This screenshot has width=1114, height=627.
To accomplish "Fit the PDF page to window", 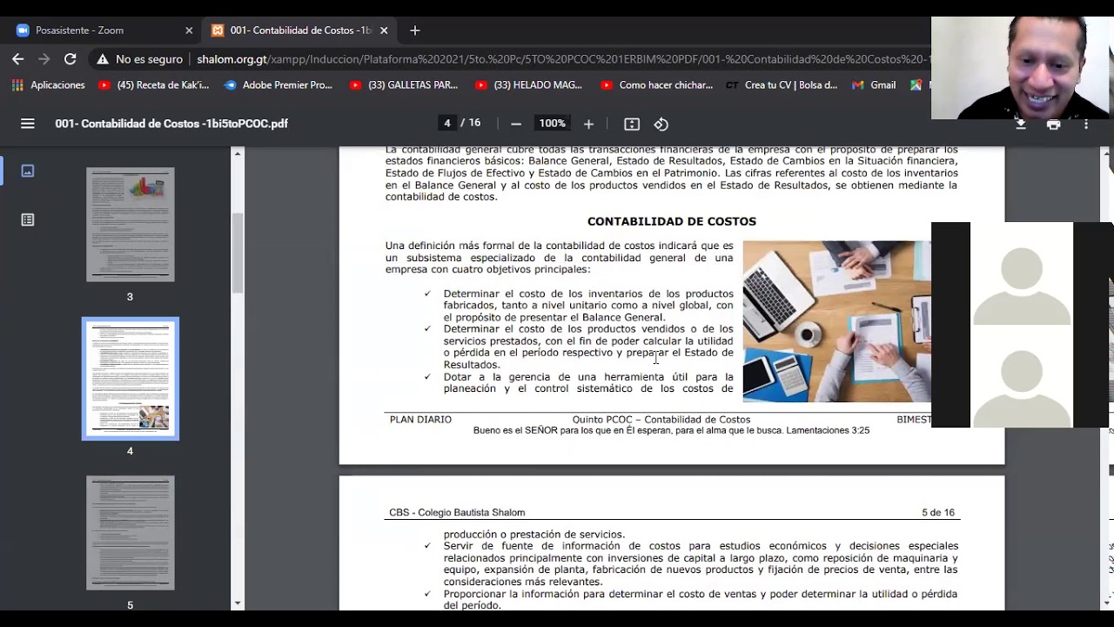I will pyautogui.click(x=632, y=124).
